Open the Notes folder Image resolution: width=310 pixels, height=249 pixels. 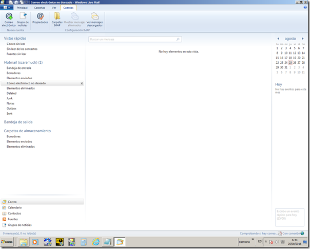tap(10, 103)
